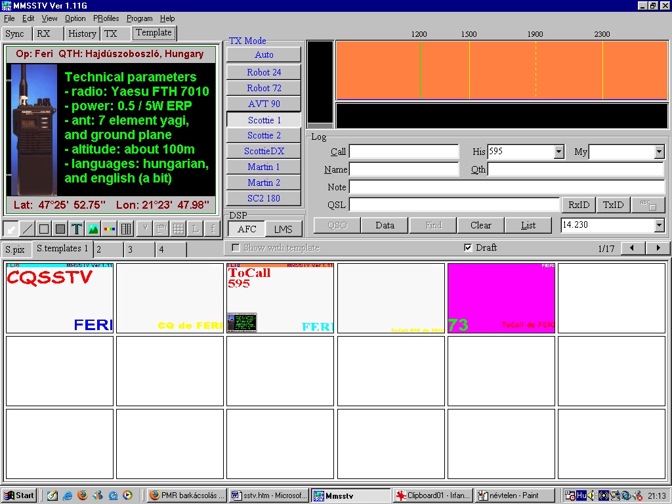Switch to the History tab
The image size is (672, 504).
(82, 33)
